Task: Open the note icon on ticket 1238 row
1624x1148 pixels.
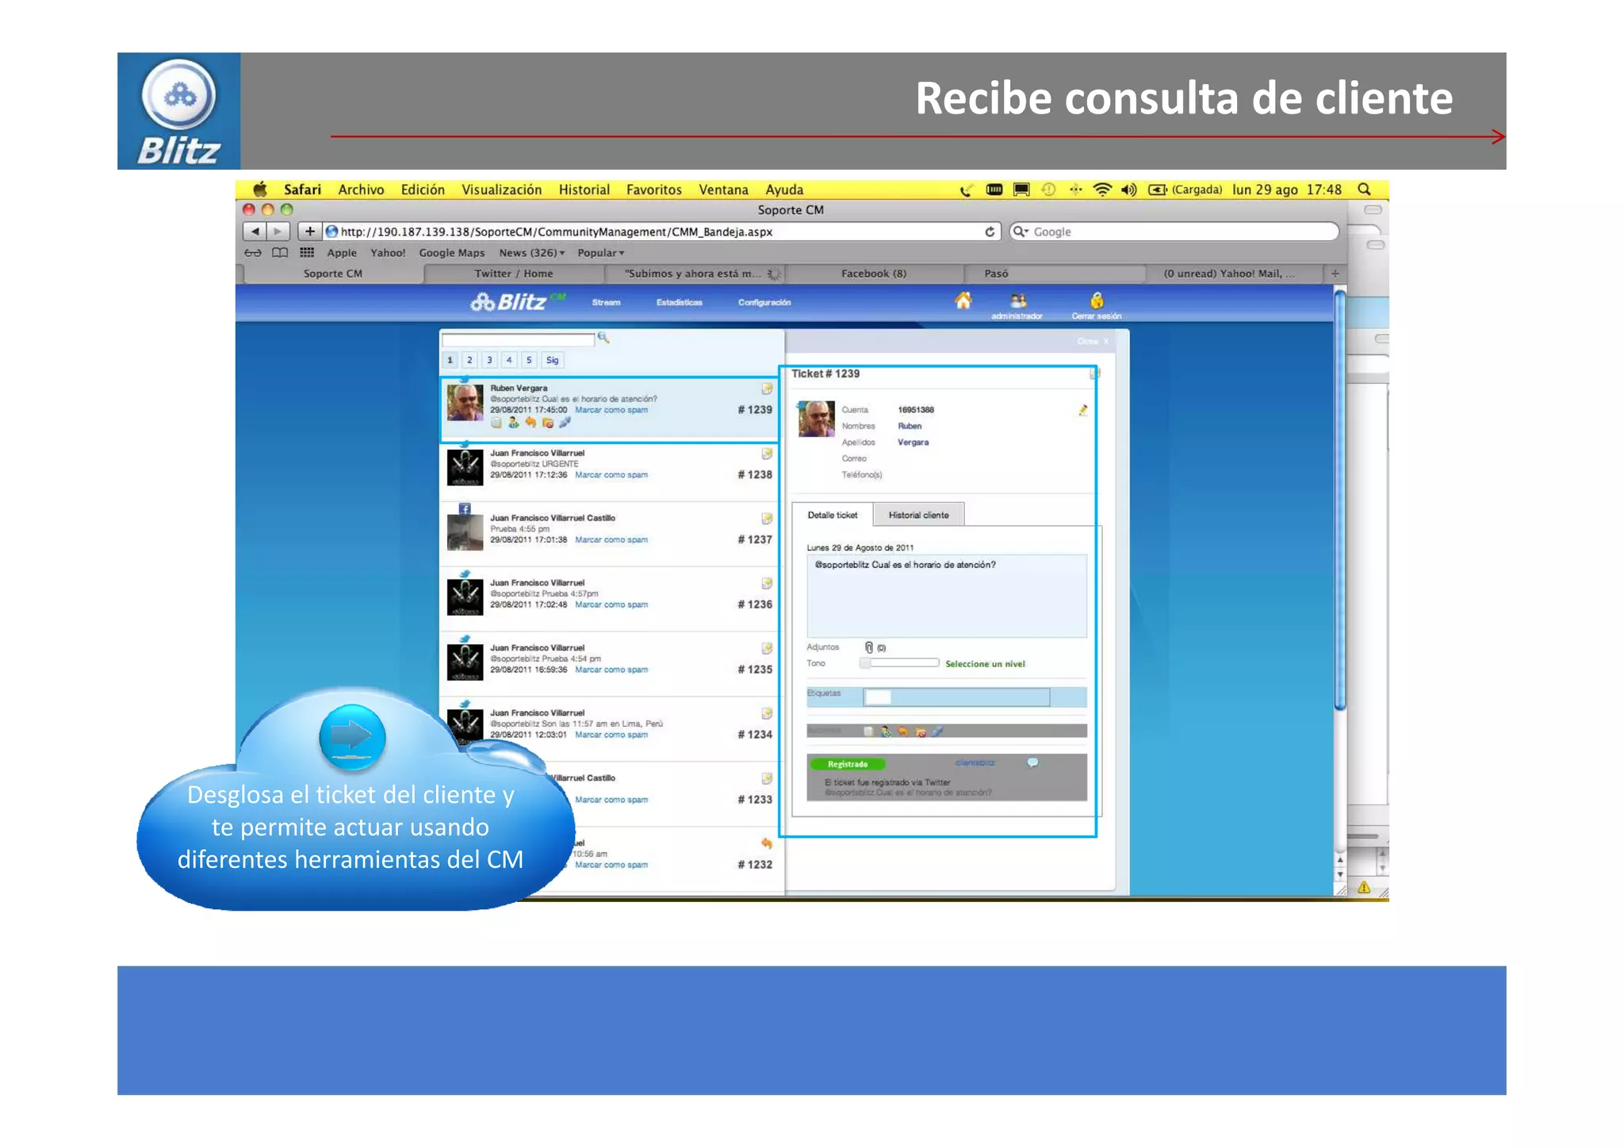Action: [x=767, y=454]
